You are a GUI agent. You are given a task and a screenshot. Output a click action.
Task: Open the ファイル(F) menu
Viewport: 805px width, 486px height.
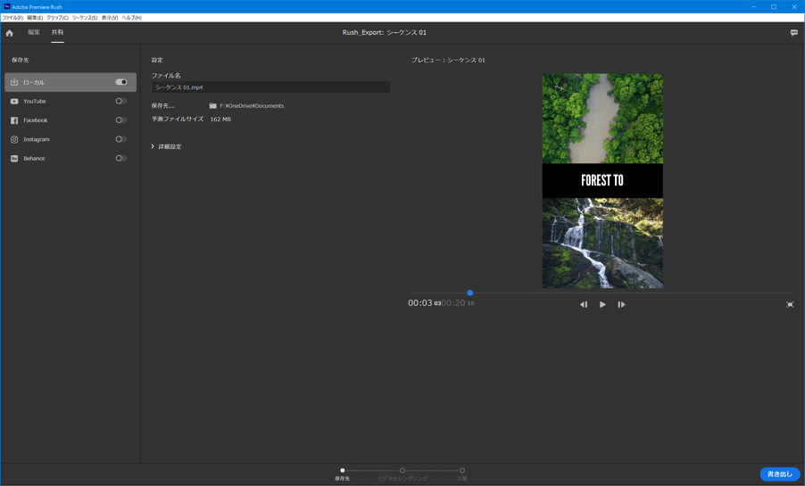point(12,18)
